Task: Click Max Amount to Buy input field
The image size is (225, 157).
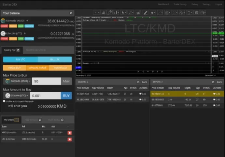Action: [x=45, y=96]
